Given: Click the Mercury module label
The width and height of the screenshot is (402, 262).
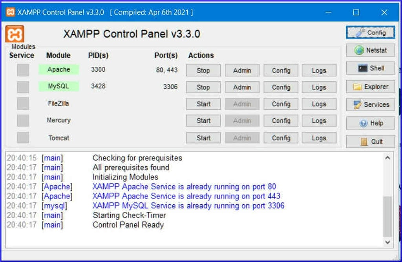Looking at the screenshot, I should pyautogui.click(x=58, y=120).
